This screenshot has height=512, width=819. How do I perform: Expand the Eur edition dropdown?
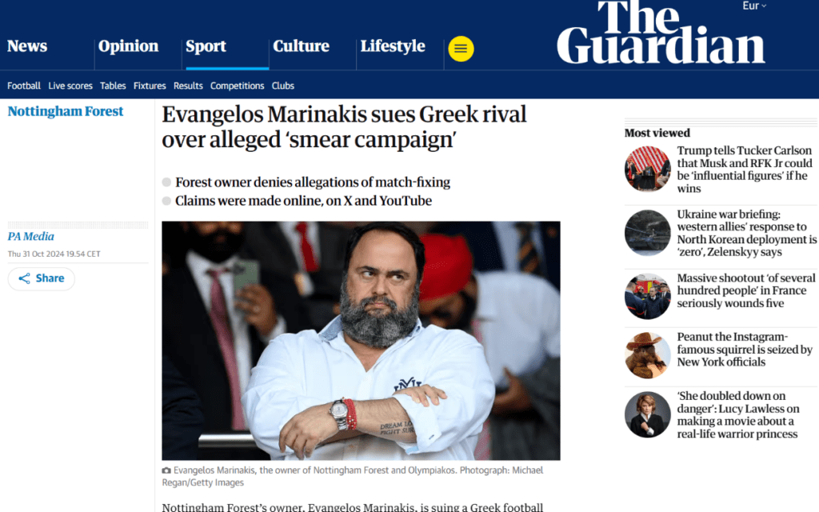754,6
